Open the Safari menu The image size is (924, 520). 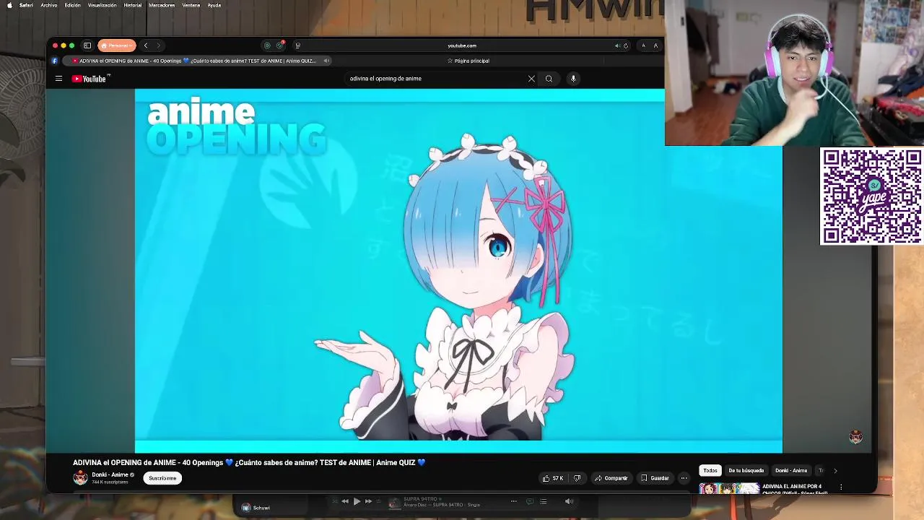(x=26, y=5)
